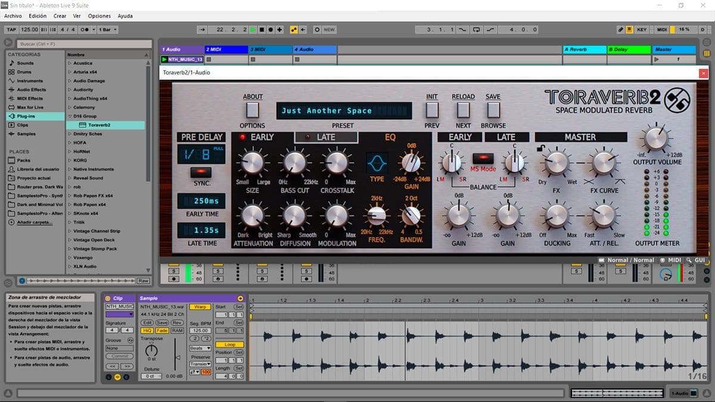Screen dimensions: 715x402
Task: Open the Opciones menu
Action: pos(100,16)
